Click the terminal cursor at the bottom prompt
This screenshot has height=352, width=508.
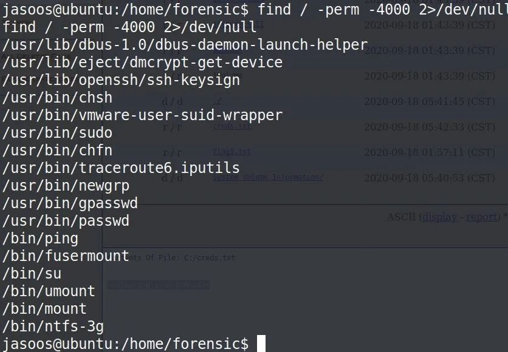tap(261, 344)
